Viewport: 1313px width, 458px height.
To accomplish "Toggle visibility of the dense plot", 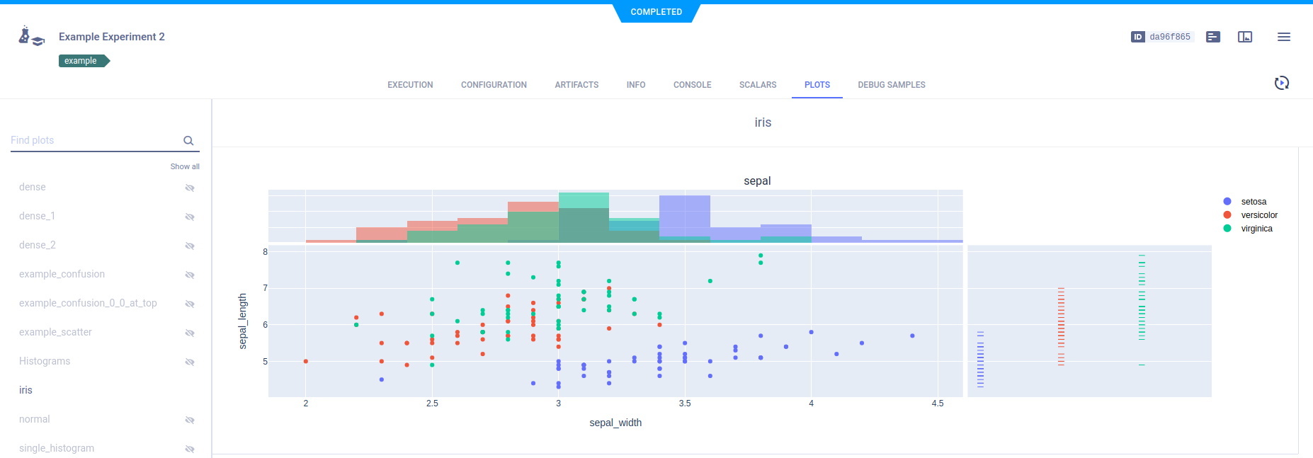I will pyautogui.click(x=190, y=188).
